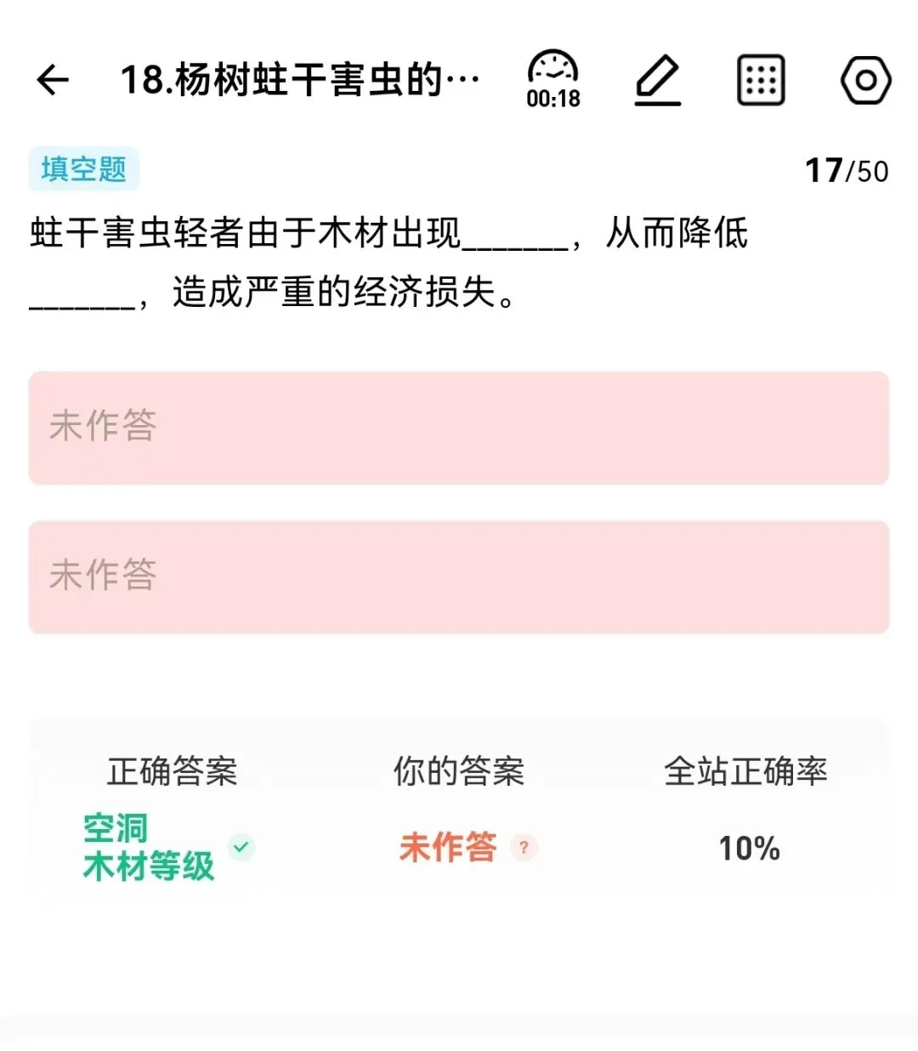Screen dimensions: 918x1051
Task: Tap the 全站正确率 column header
Action: (745, 771)
